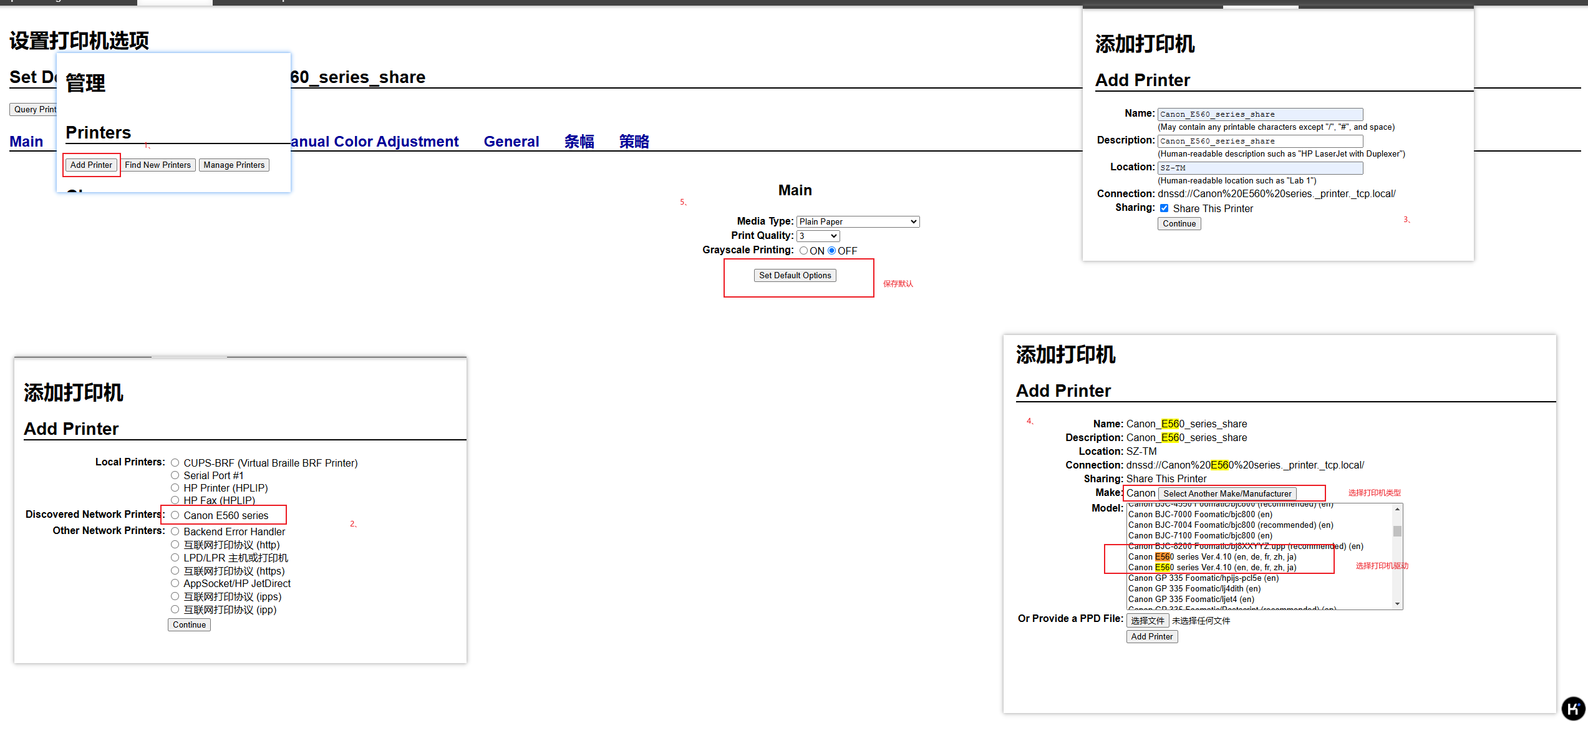Viewport: 1588px width, 743px height.
Task: Open the 条幅 tab
Action: point(579,142)
